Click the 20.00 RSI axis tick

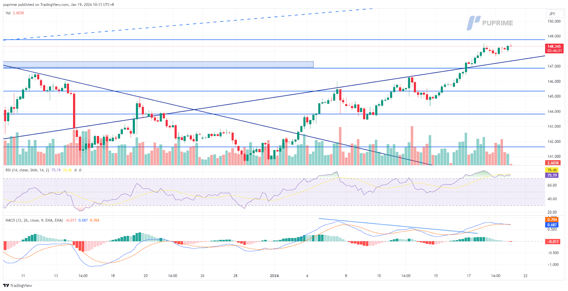552,212
